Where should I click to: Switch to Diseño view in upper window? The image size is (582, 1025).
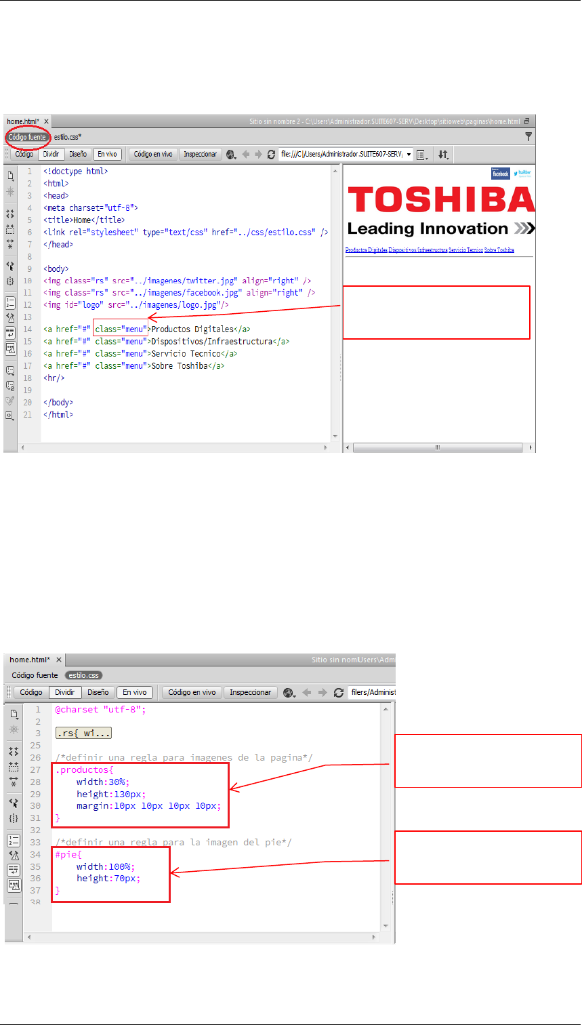[x=78, y=155]
